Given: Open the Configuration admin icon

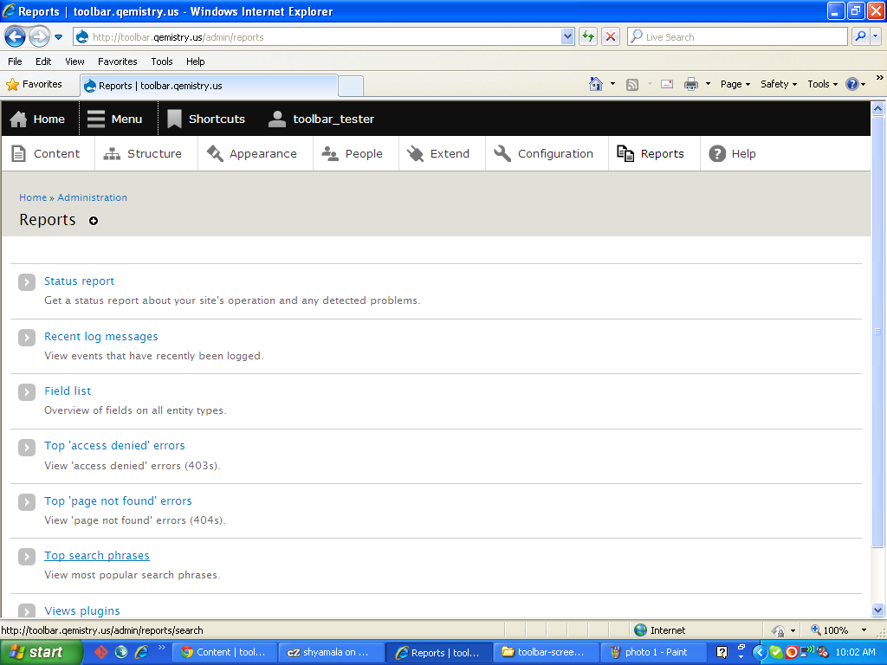Looking at the screenshot, I should [x=502, y=153].
